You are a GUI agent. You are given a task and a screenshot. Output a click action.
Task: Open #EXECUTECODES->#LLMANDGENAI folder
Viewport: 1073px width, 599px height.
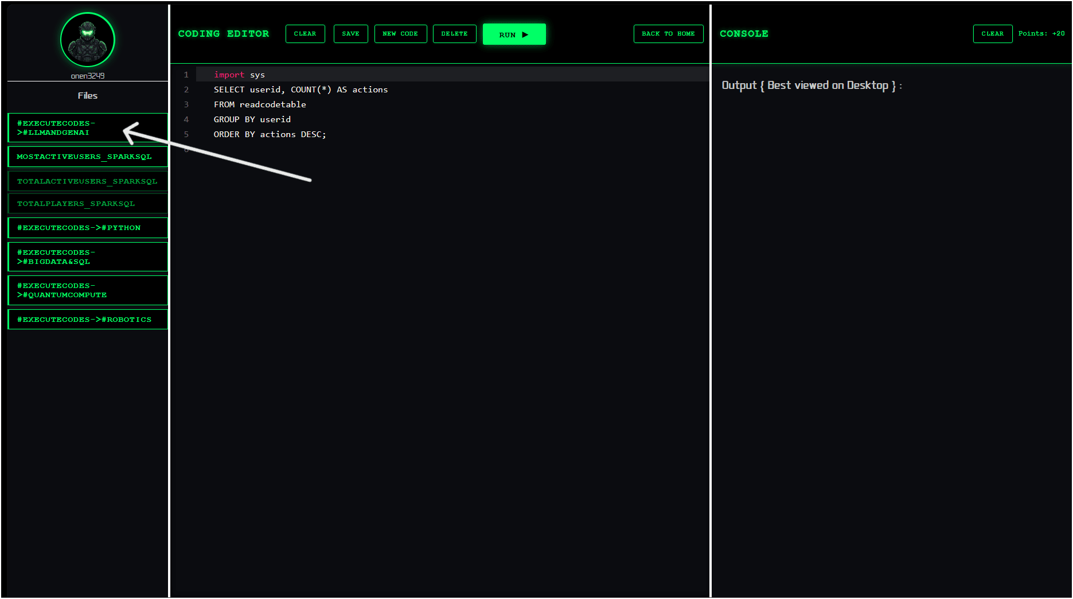click(x=88, y=127)
